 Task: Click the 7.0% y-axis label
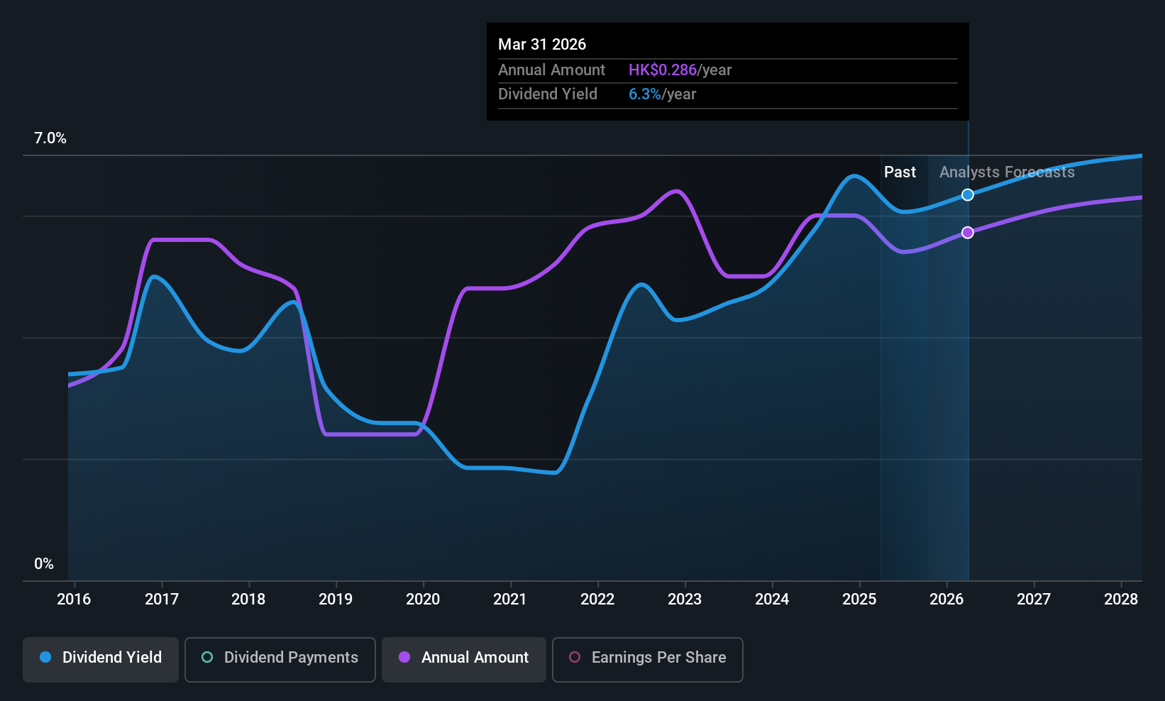point(50,138)
